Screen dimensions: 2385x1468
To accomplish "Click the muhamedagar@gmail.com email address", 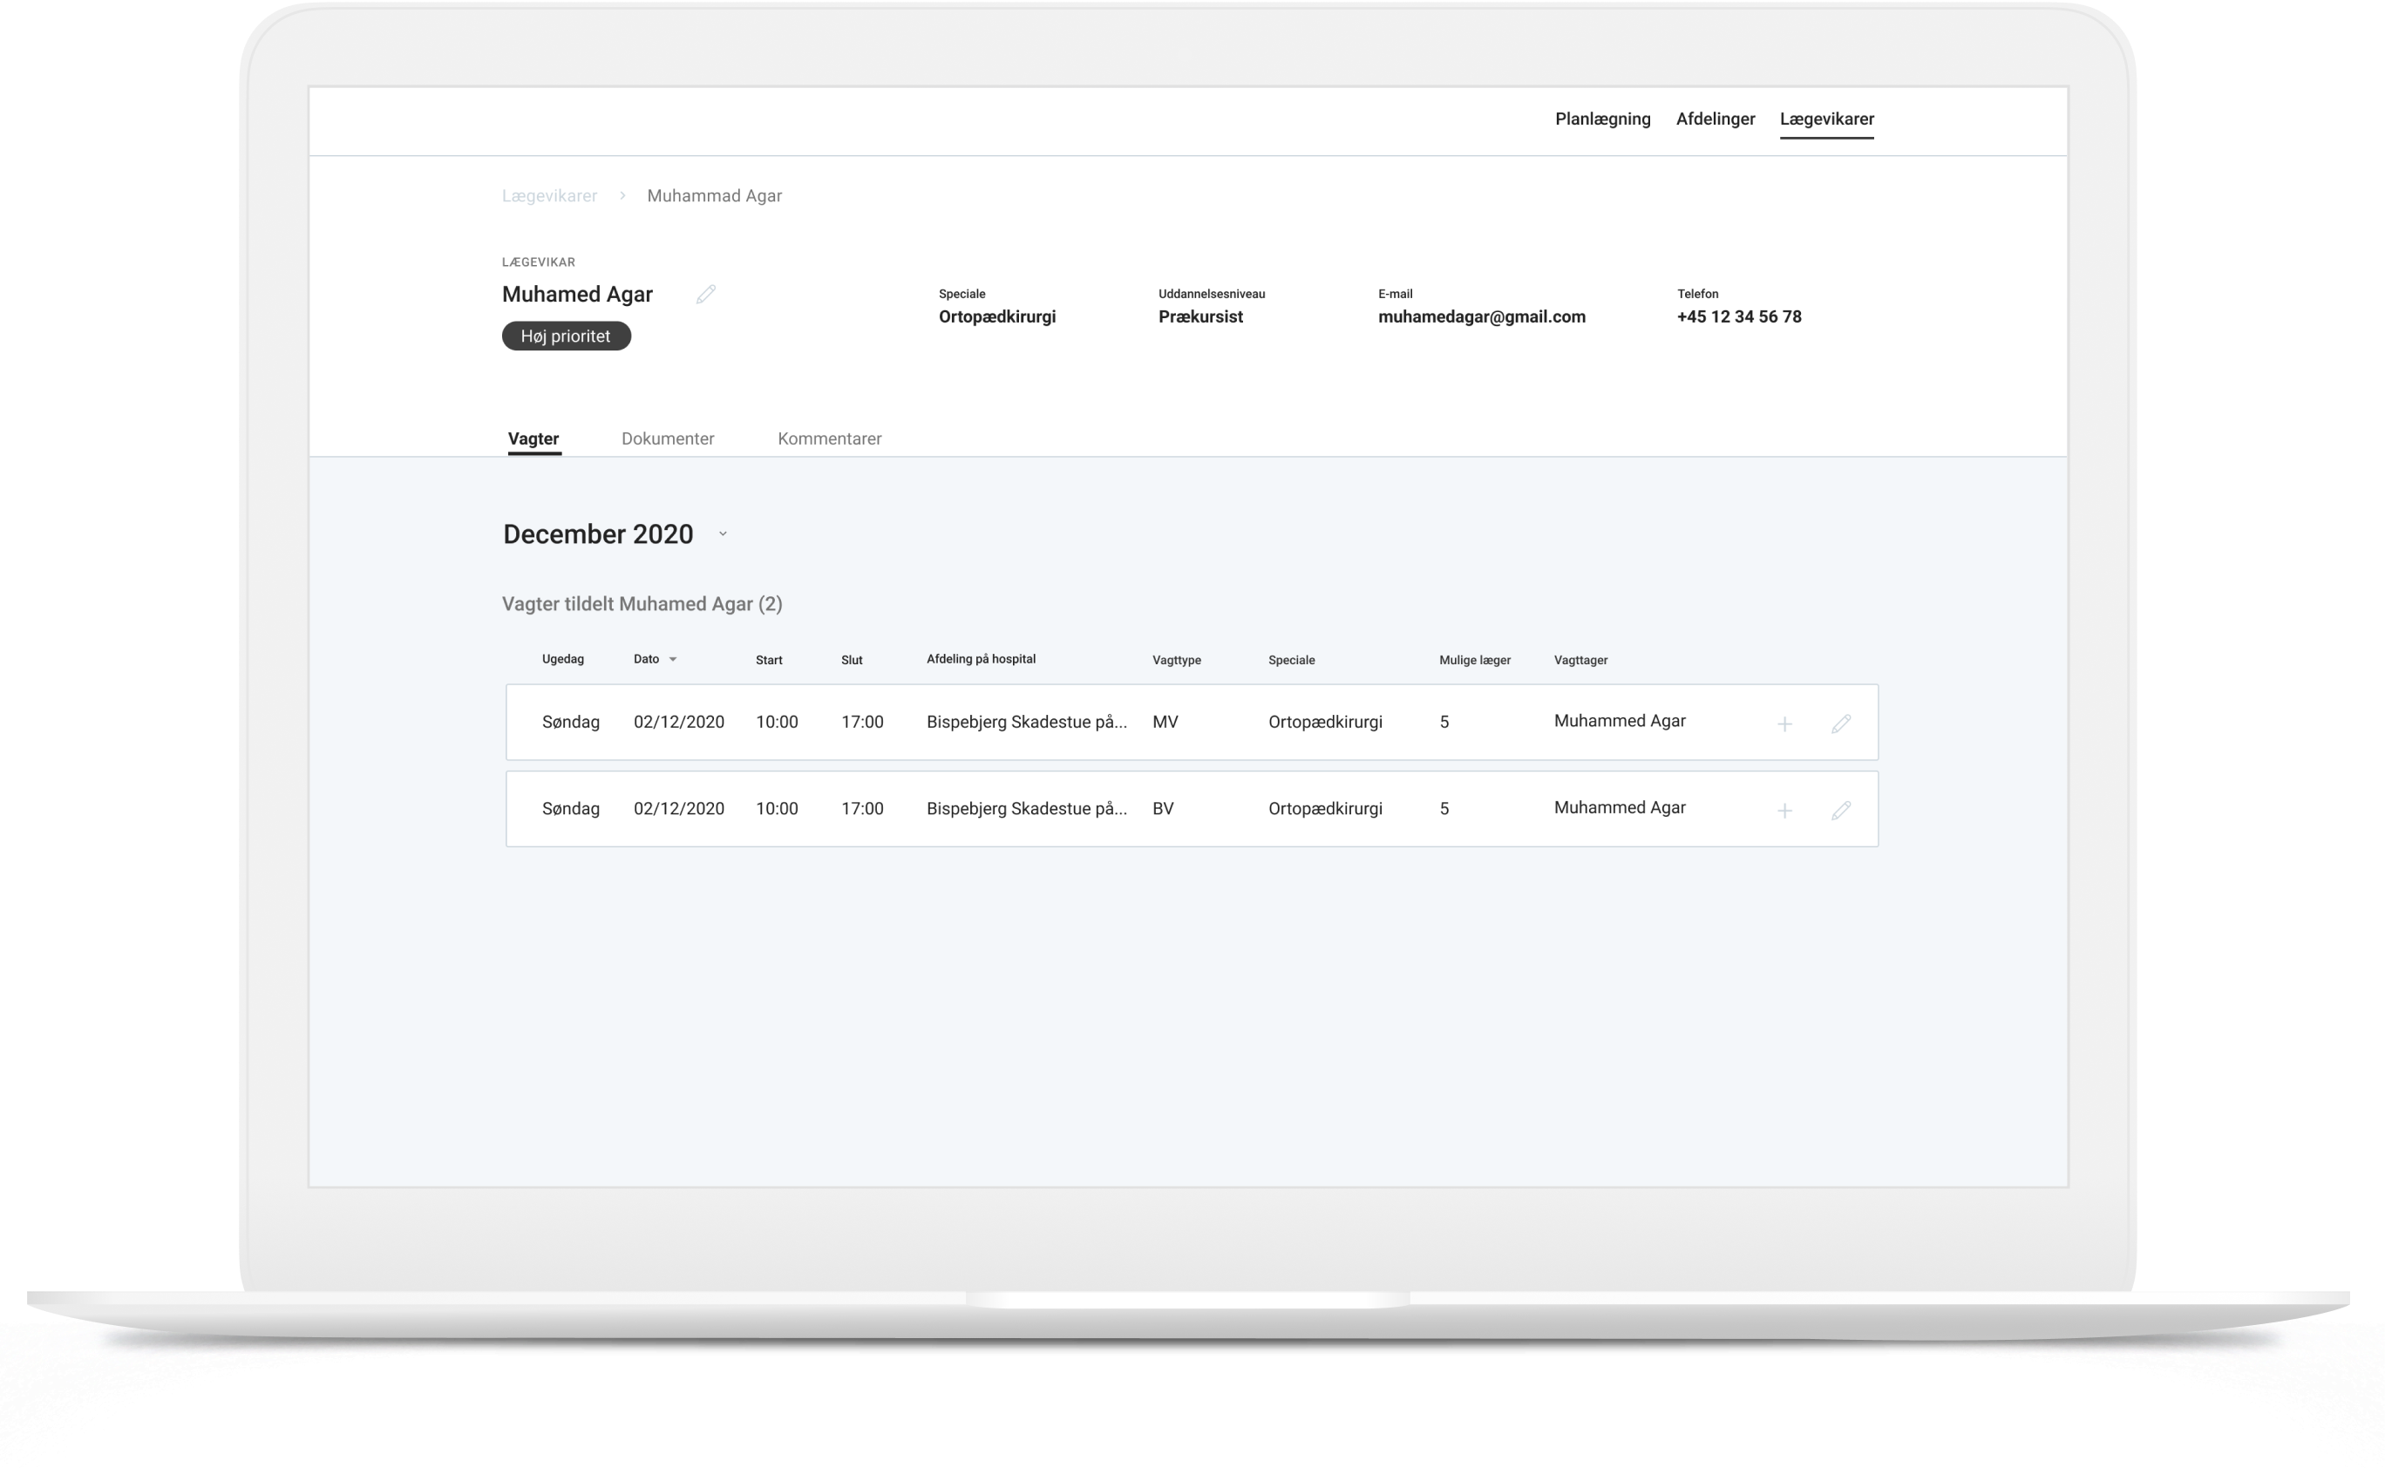I will (x=1481, y=316).
